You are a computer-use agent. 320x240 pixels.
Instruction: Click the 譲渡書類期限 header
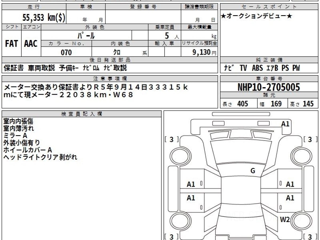[199, 7]
